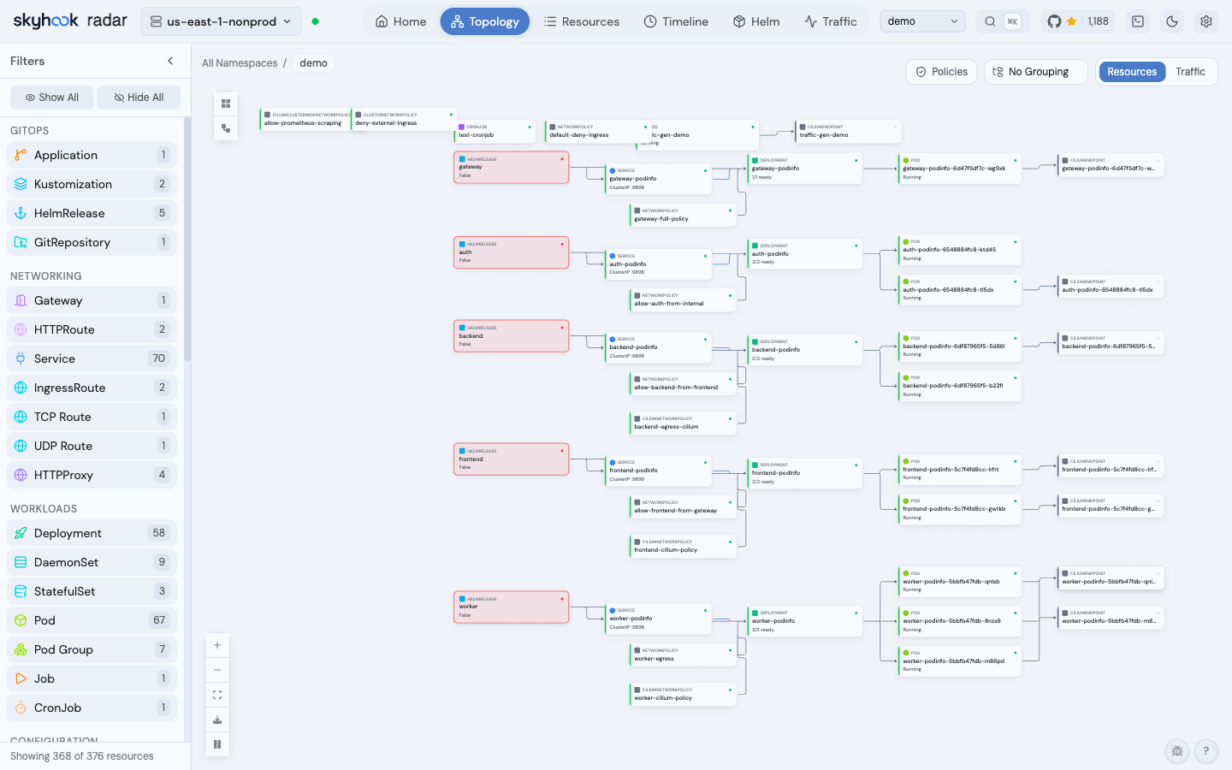This screenshot has width=1232, height=770.
Task: Open the No Grouping selector
Action: [1036, 72]
